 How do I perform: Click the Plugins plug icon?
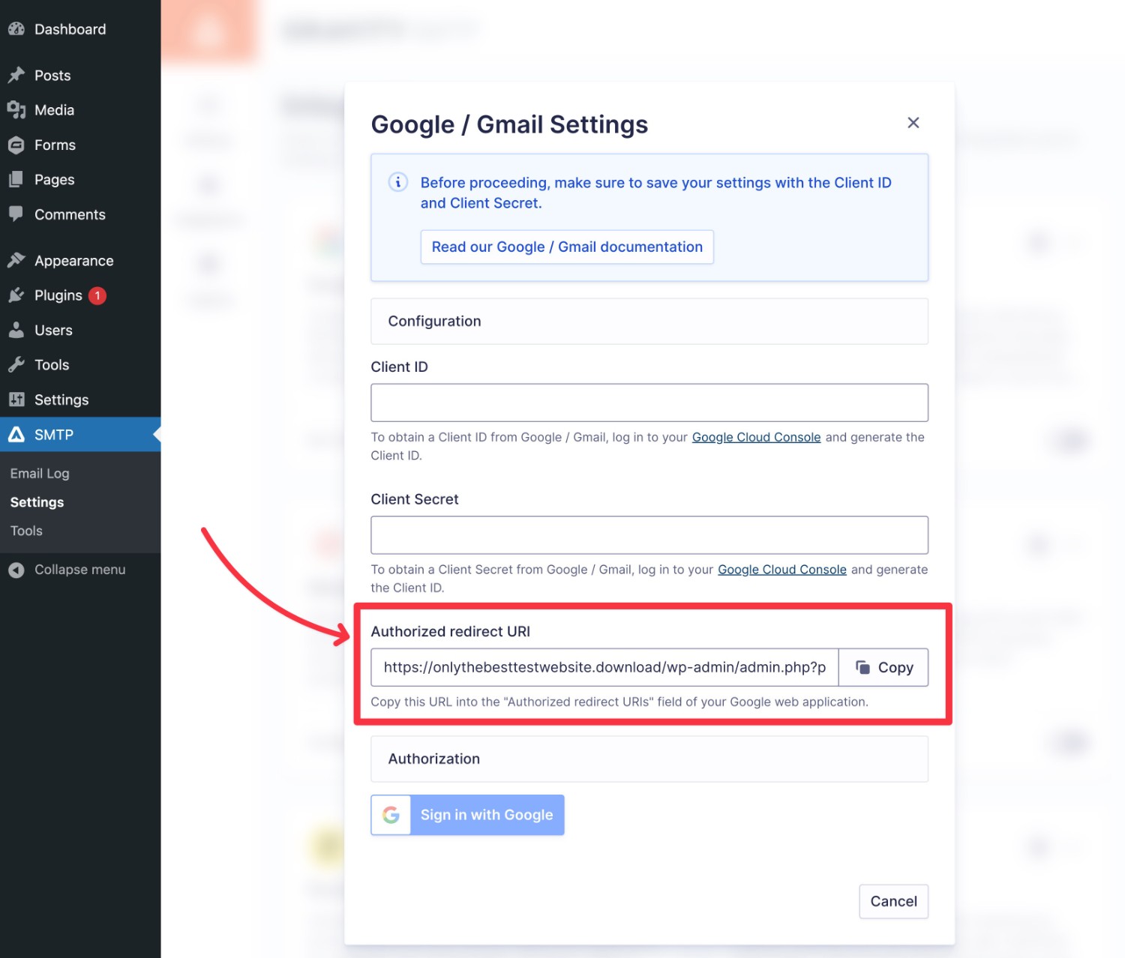coord(16,295)
